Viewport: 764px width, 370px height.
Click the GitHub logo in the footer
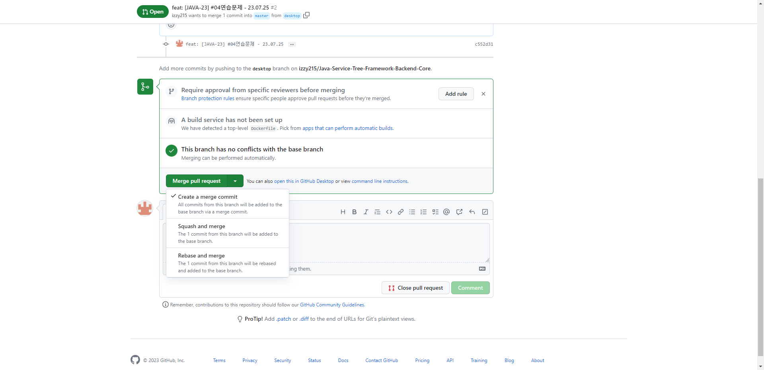(x=135, y=360)
